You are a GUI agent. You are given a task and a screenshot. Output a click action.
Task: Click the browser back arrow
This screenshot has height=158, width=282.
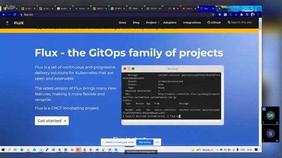coord(4,14)
